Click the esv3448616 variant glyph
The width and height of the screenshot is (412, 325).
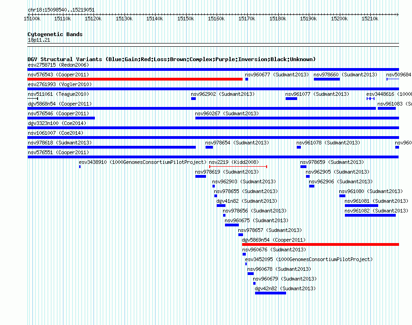click(370, 99)
